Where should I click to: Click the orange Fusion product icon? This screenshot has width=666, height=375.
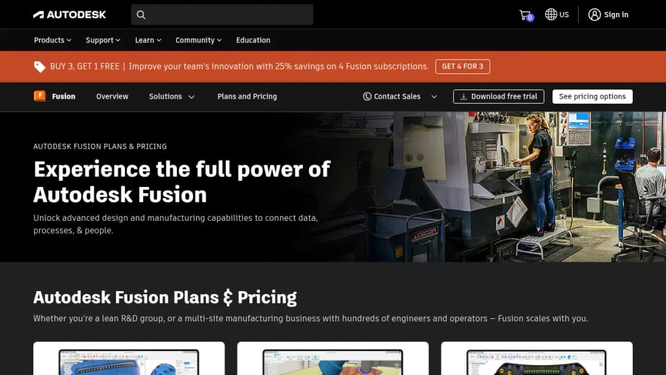(x=39, y=96)
